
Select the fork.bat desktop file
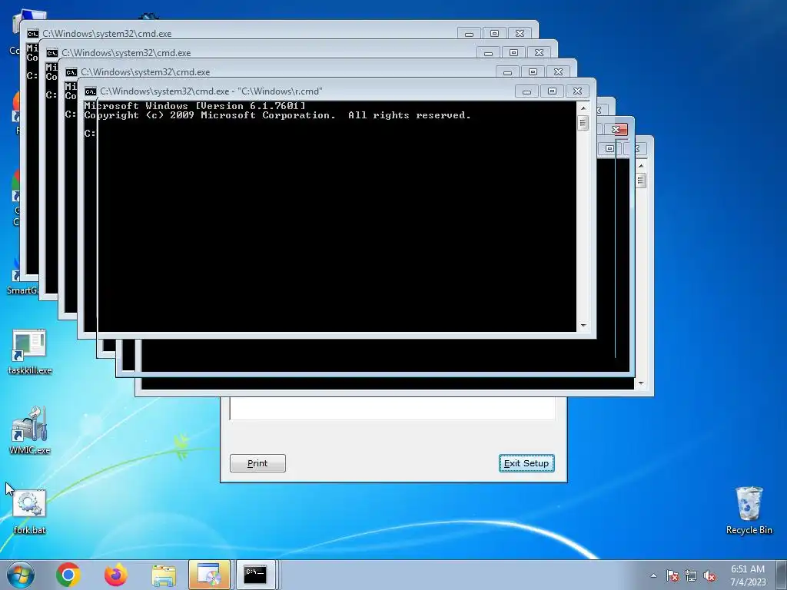pos(30,512)
